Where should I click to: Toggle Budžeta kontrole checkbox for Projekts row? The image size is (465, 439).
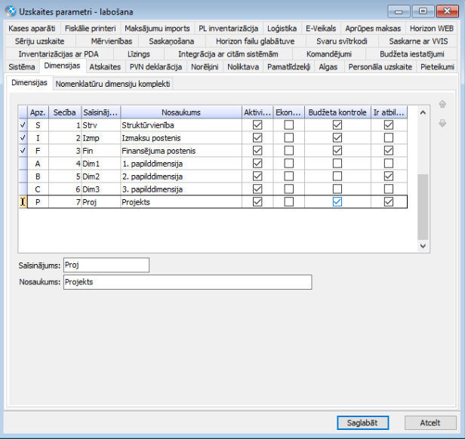pyautogui.click(x=337, y=202)
